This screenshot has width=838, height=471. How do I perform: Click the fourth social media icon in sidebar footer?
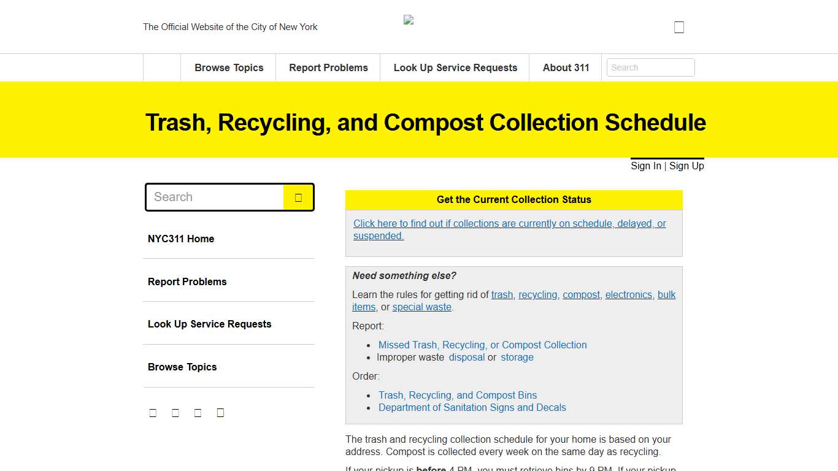click(220, 412)
